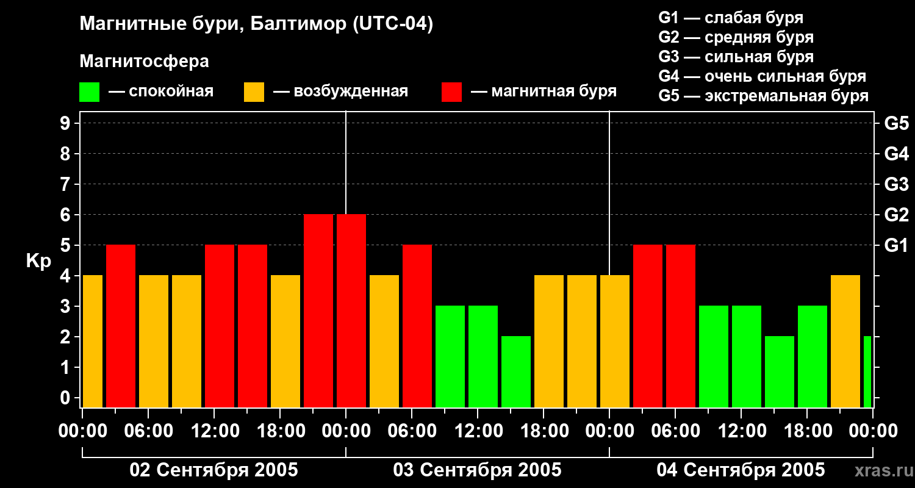The height and width of the screenshot is (488, 915).
Task: Click the yellow Kp 4 bar at 21:00–24:00 on 04 Сентября
Action: coord(845,341)
